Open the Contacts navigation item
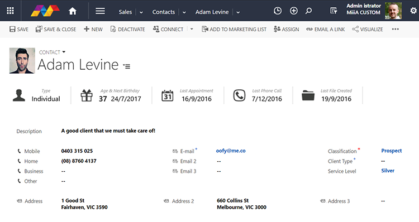Screen dimensions: 419x222 click(x=164, y=12)
